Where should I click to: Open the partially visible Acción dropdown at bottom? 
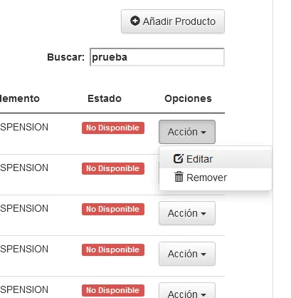point(187,291)
